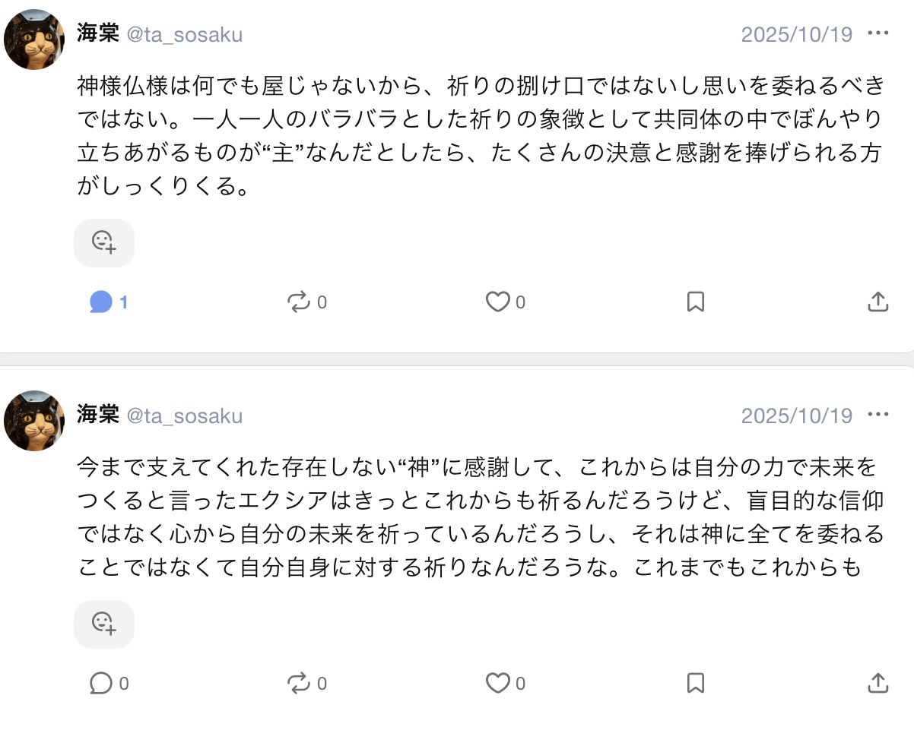Image resolution: width=914 pixels, height=730 pixels.
Task: Open second post via its 2025/10/19 timestamp
Action: (x=796, y=416)
